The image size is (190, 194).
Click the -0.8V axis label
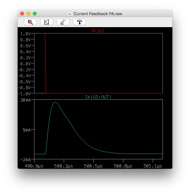pyautogui.click(x=24, y=88)
